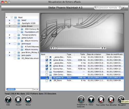Check the A Funk Odyssey tree checkbox
The image size is (129, 109).
coord(18,47)
